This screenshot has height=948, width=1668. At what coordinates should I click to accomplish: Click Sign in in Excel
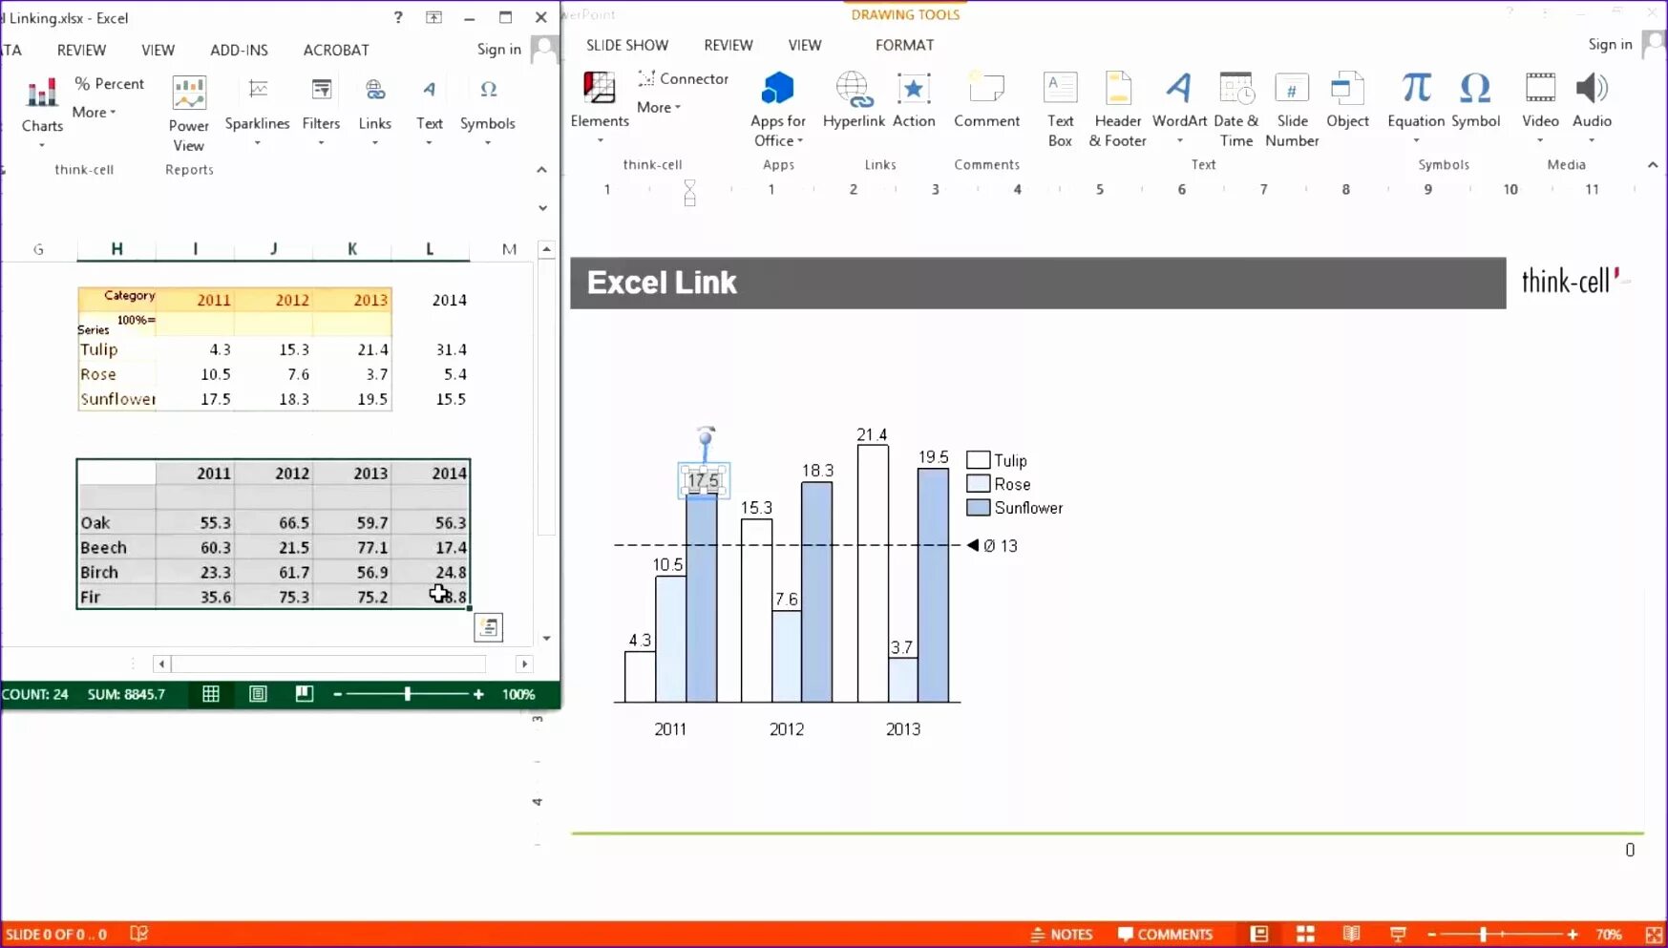tap(498, 49)
